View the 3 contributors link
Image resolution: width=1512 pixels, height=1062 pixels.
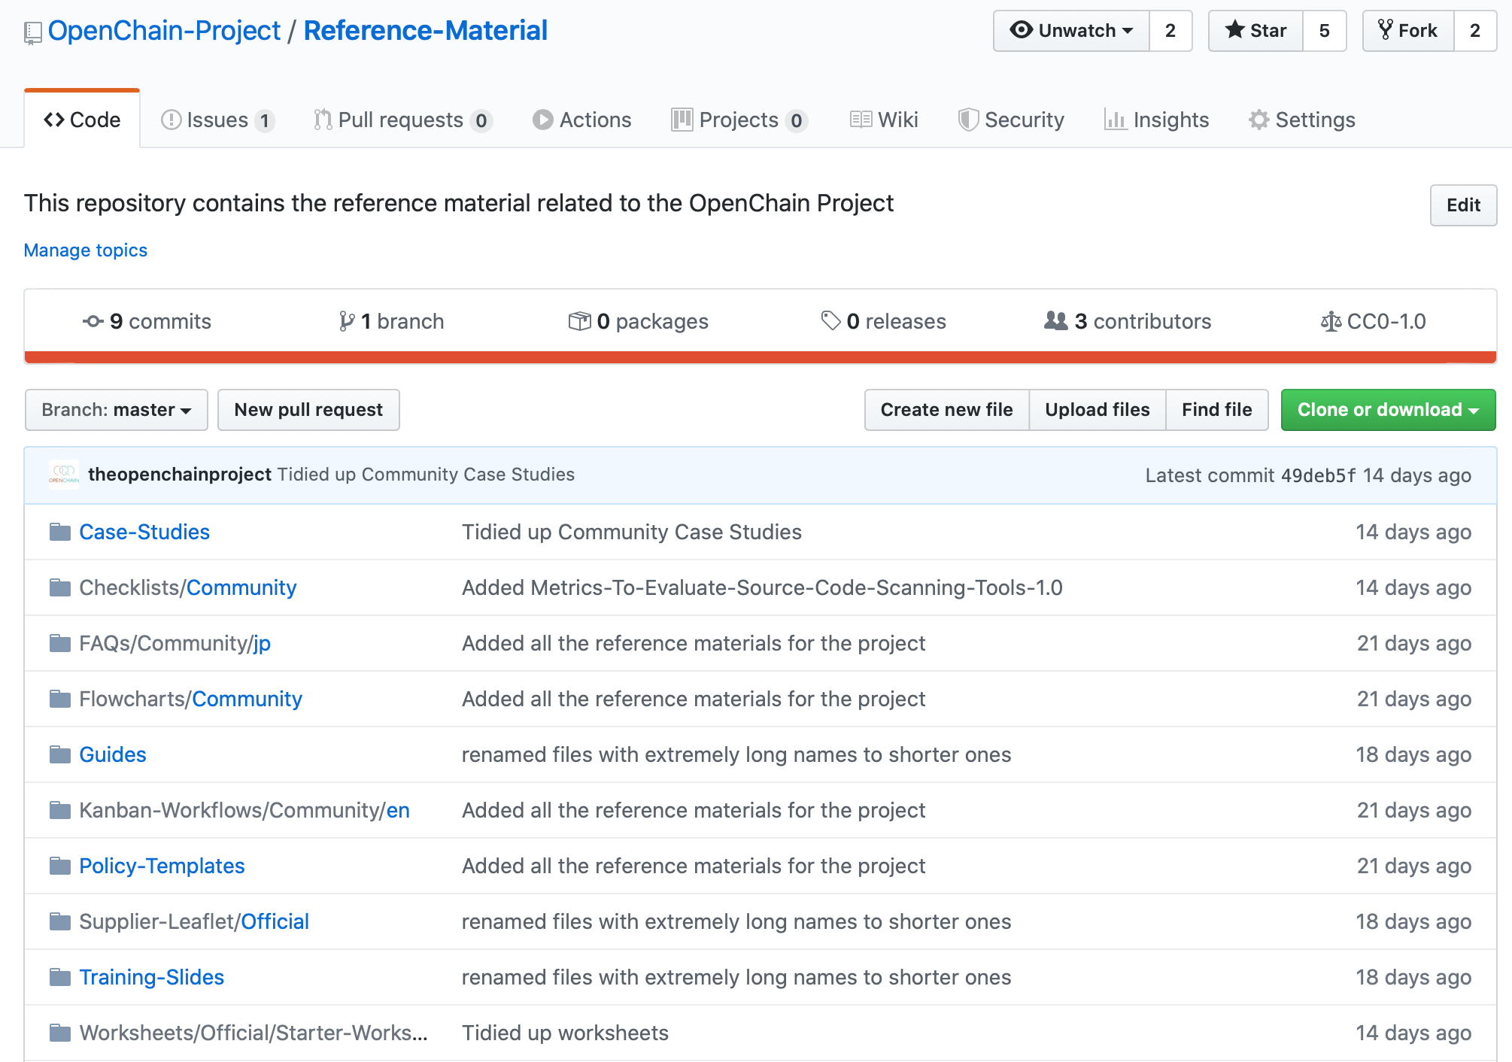point(1128,321)
